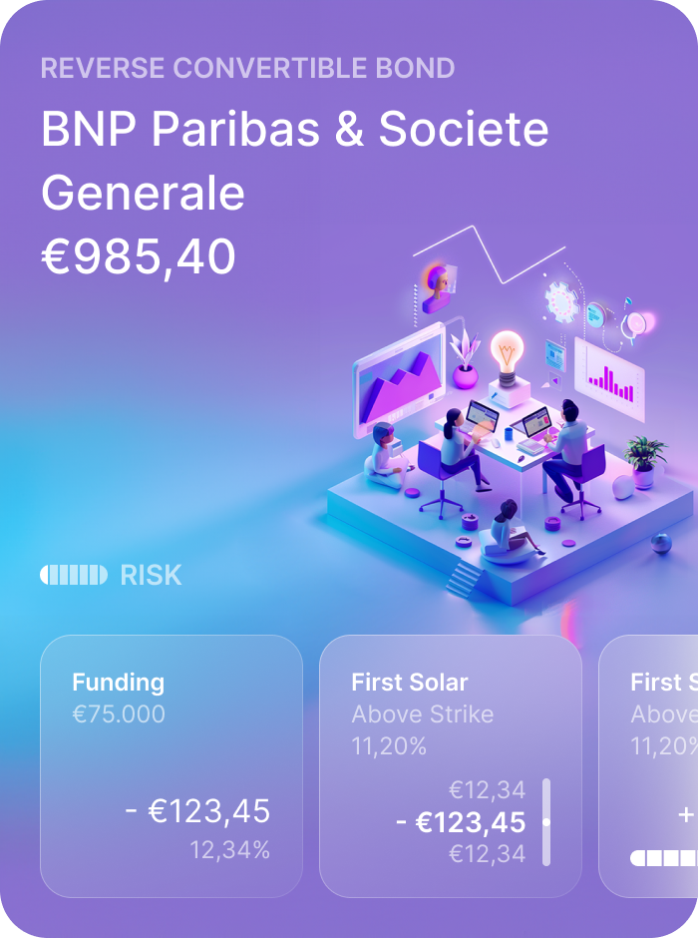Click the glowing light bulb in illustration
The height and width of the screenshot is (938, 698).
pos(507,356)
